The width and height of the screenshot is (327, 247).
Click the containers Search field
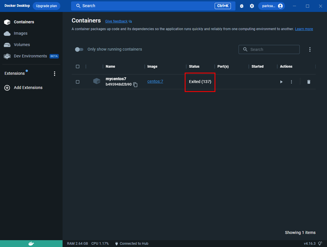(x=269, y=49)
